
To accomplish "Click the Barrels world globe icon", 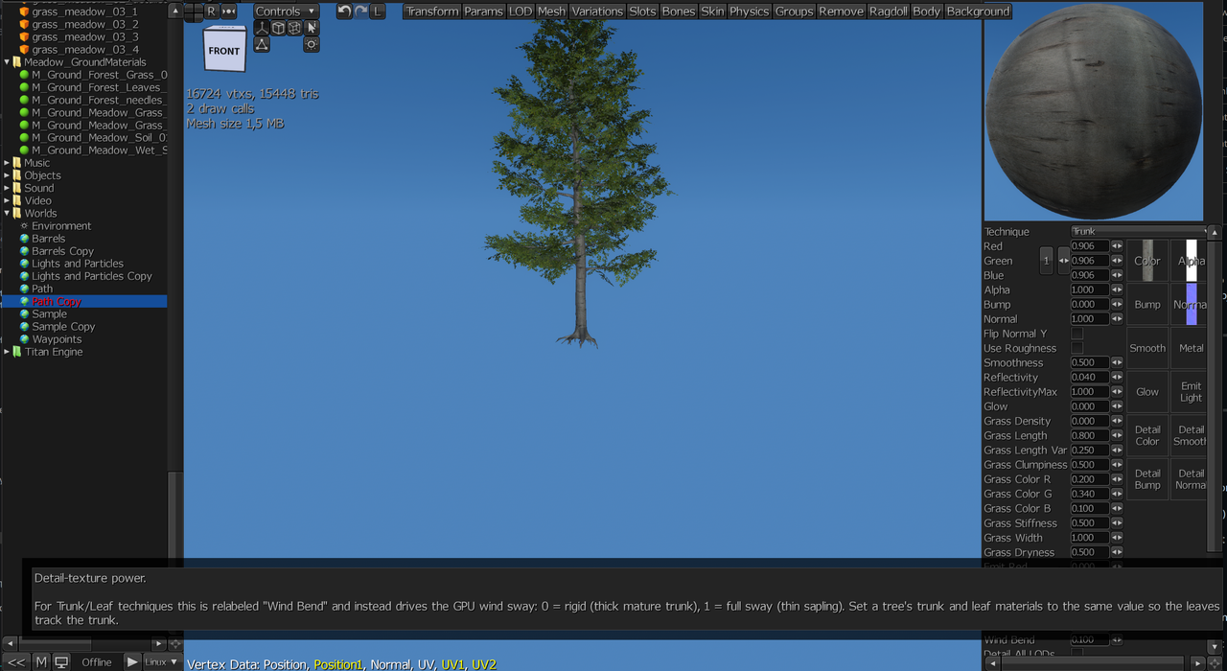I will point(24,239).
